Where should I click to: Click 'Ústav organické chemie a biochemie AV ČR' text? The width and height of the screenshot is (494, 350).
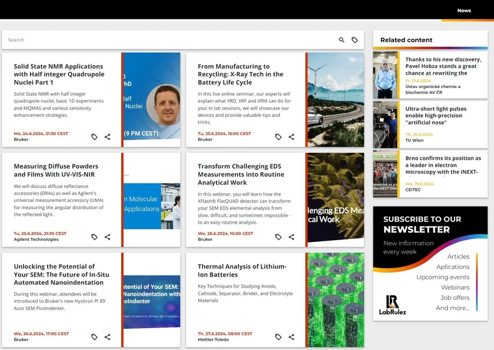(433, 89)
